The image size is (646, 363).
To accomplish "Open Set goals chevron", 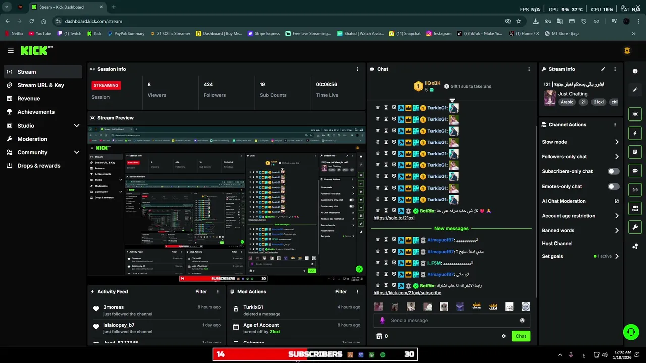I will pyautogui.click(x=617, y=256).
